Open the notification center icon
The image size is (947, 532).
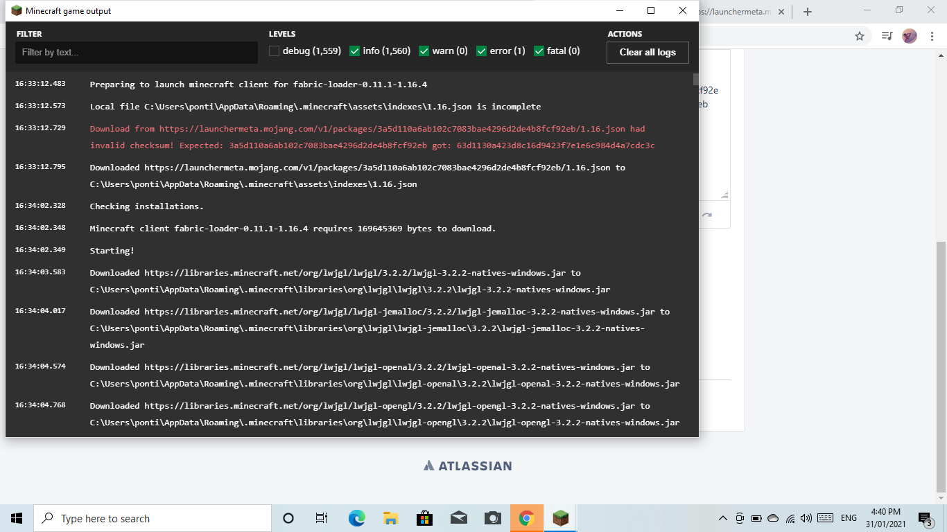925,518
